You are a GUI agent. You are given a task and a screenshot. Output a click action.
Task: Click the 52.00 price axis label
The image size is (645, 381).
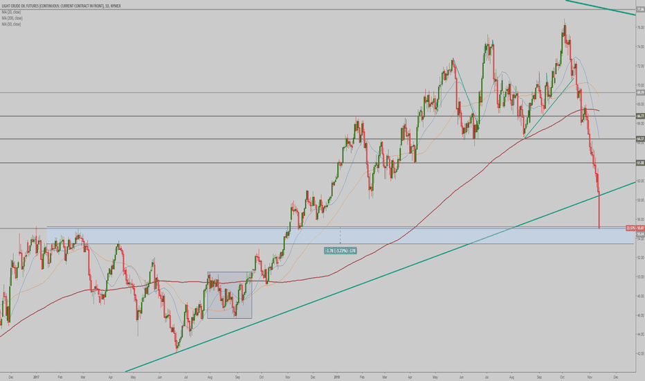pos(640,258)
